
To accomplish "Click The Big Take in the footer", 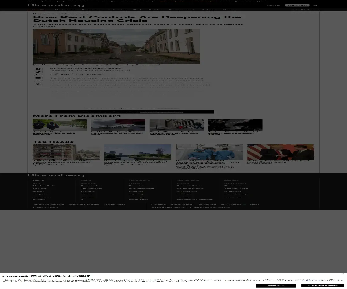I will click(x=236, y=188).
